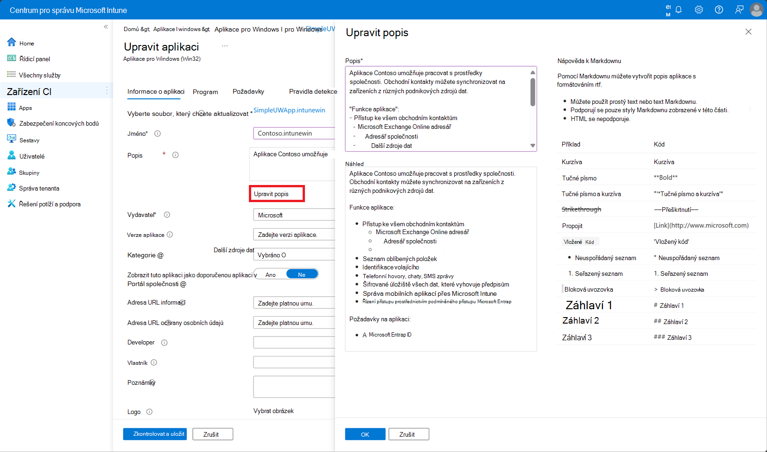Click Zrušit in Upravit aplikaci pane

213,434
